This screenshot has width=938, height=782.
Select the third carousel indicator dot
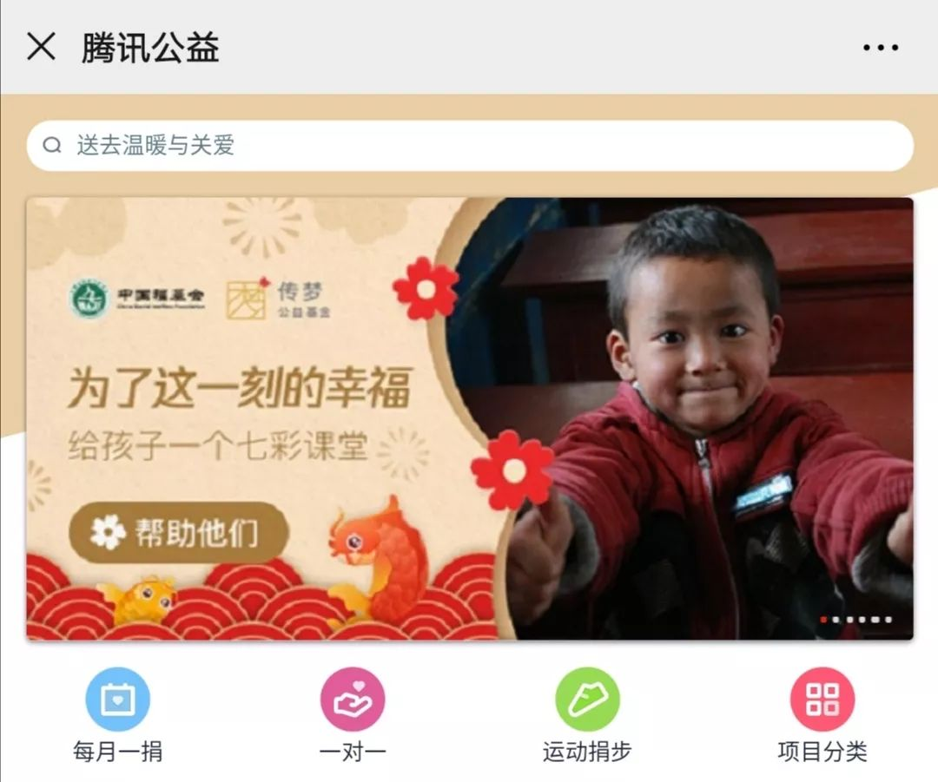(849, 620)
